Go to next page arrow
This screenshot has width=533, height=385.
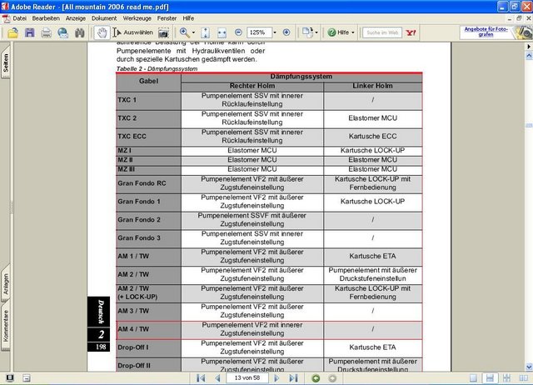tap(276, 378)
